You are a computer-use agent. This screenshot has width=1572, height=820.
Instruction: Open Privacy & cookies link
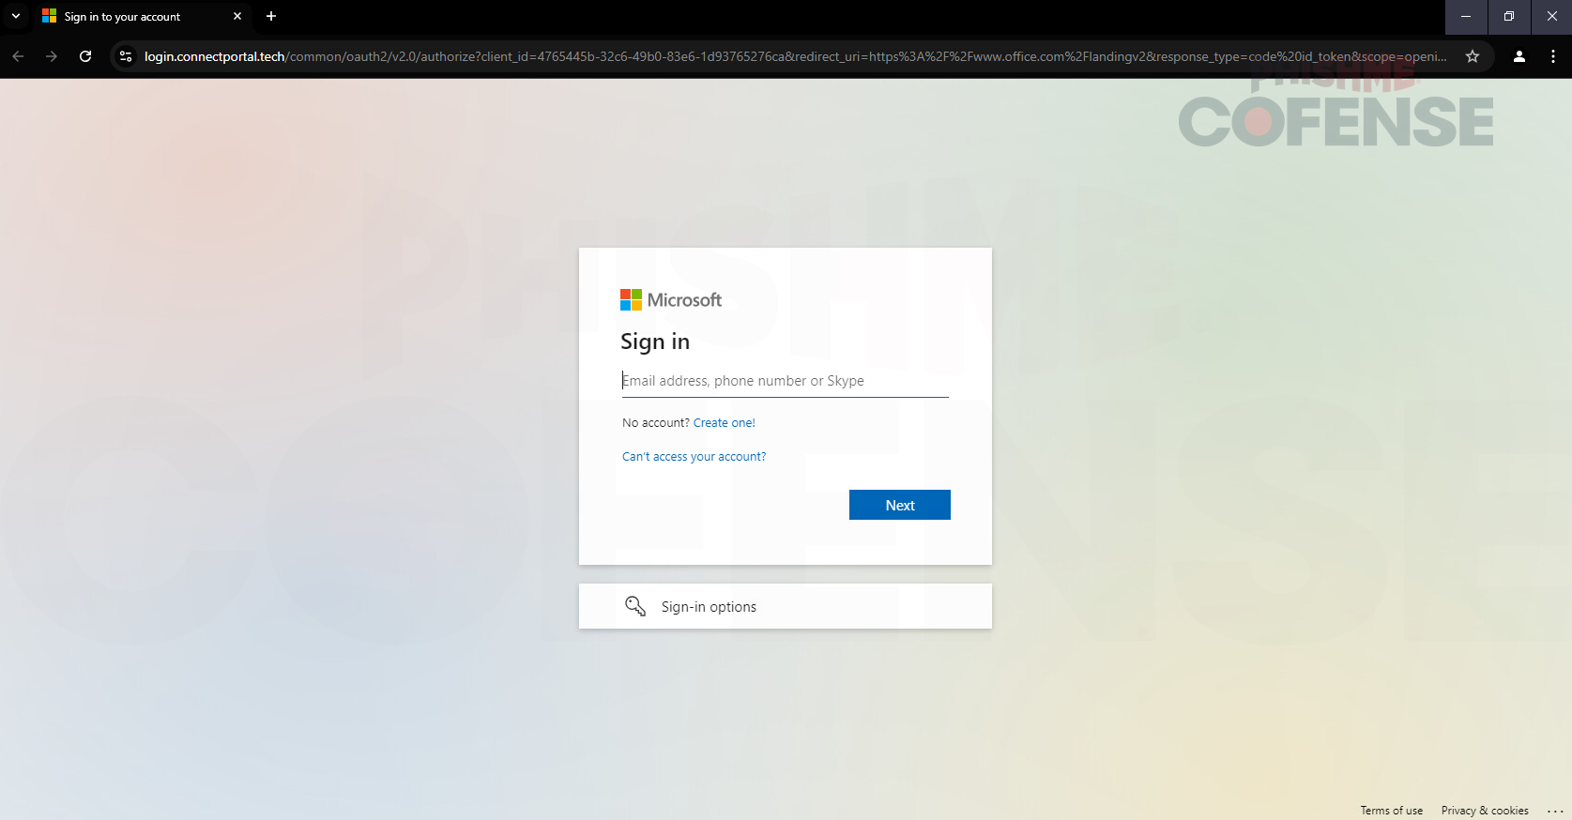(1484, 811)
